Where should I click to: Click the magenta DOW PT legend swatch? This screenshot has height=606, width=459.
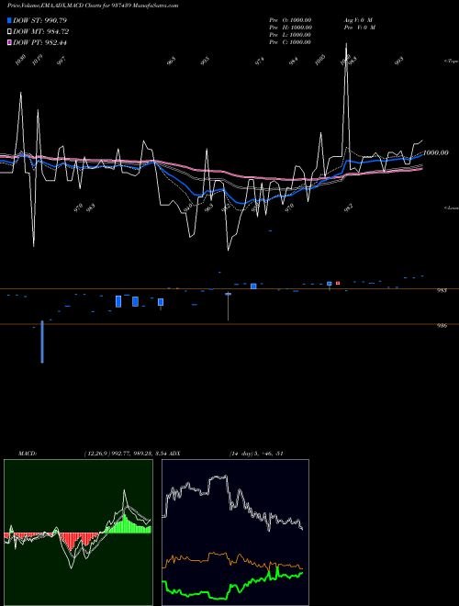coord(9,42)
